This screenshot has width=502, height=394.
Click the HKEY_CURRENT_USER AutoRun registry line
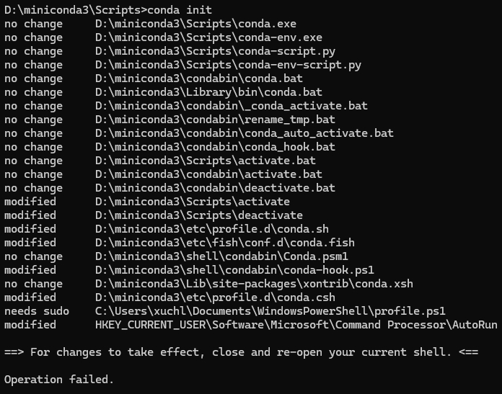pyautogui.click(x=251, y=326)
